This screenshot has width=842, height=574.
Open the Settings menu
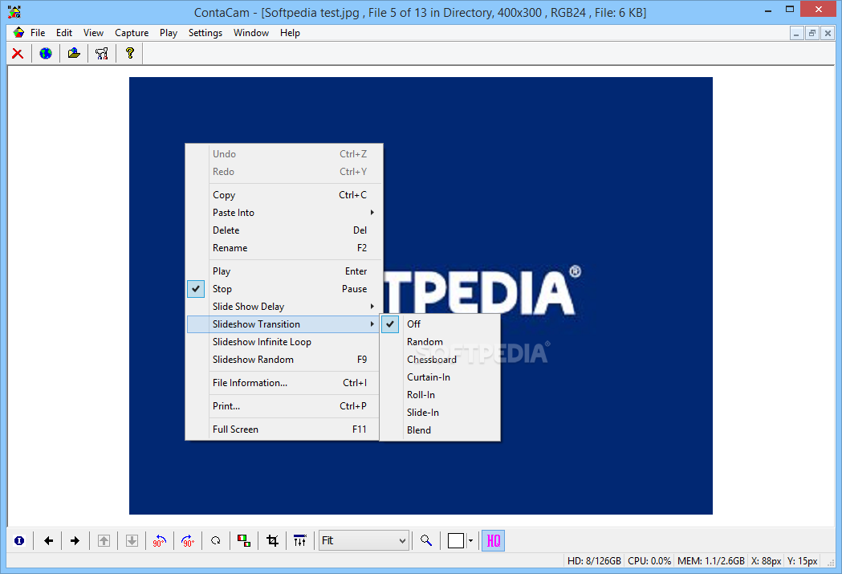click(205, 33)
